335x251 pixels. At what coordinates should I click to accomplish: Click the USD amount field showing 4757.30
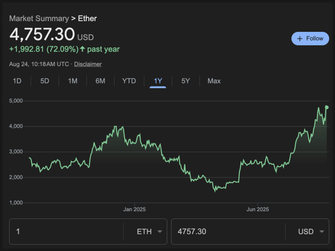(x=228, y=232)
